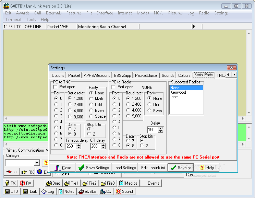Viewport: 255px width, 198px height.
Task: Click the CTD floppy disk button
Action: [x=12, y=191]
